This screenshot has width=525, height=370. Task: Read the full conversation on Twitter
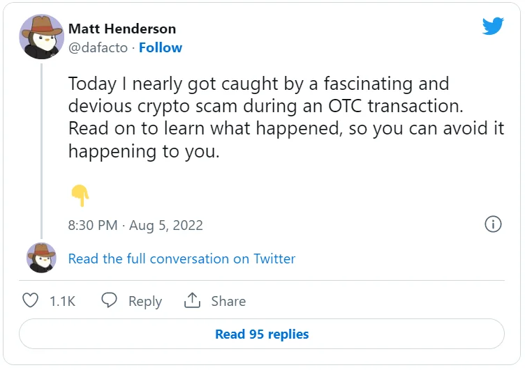182,259
